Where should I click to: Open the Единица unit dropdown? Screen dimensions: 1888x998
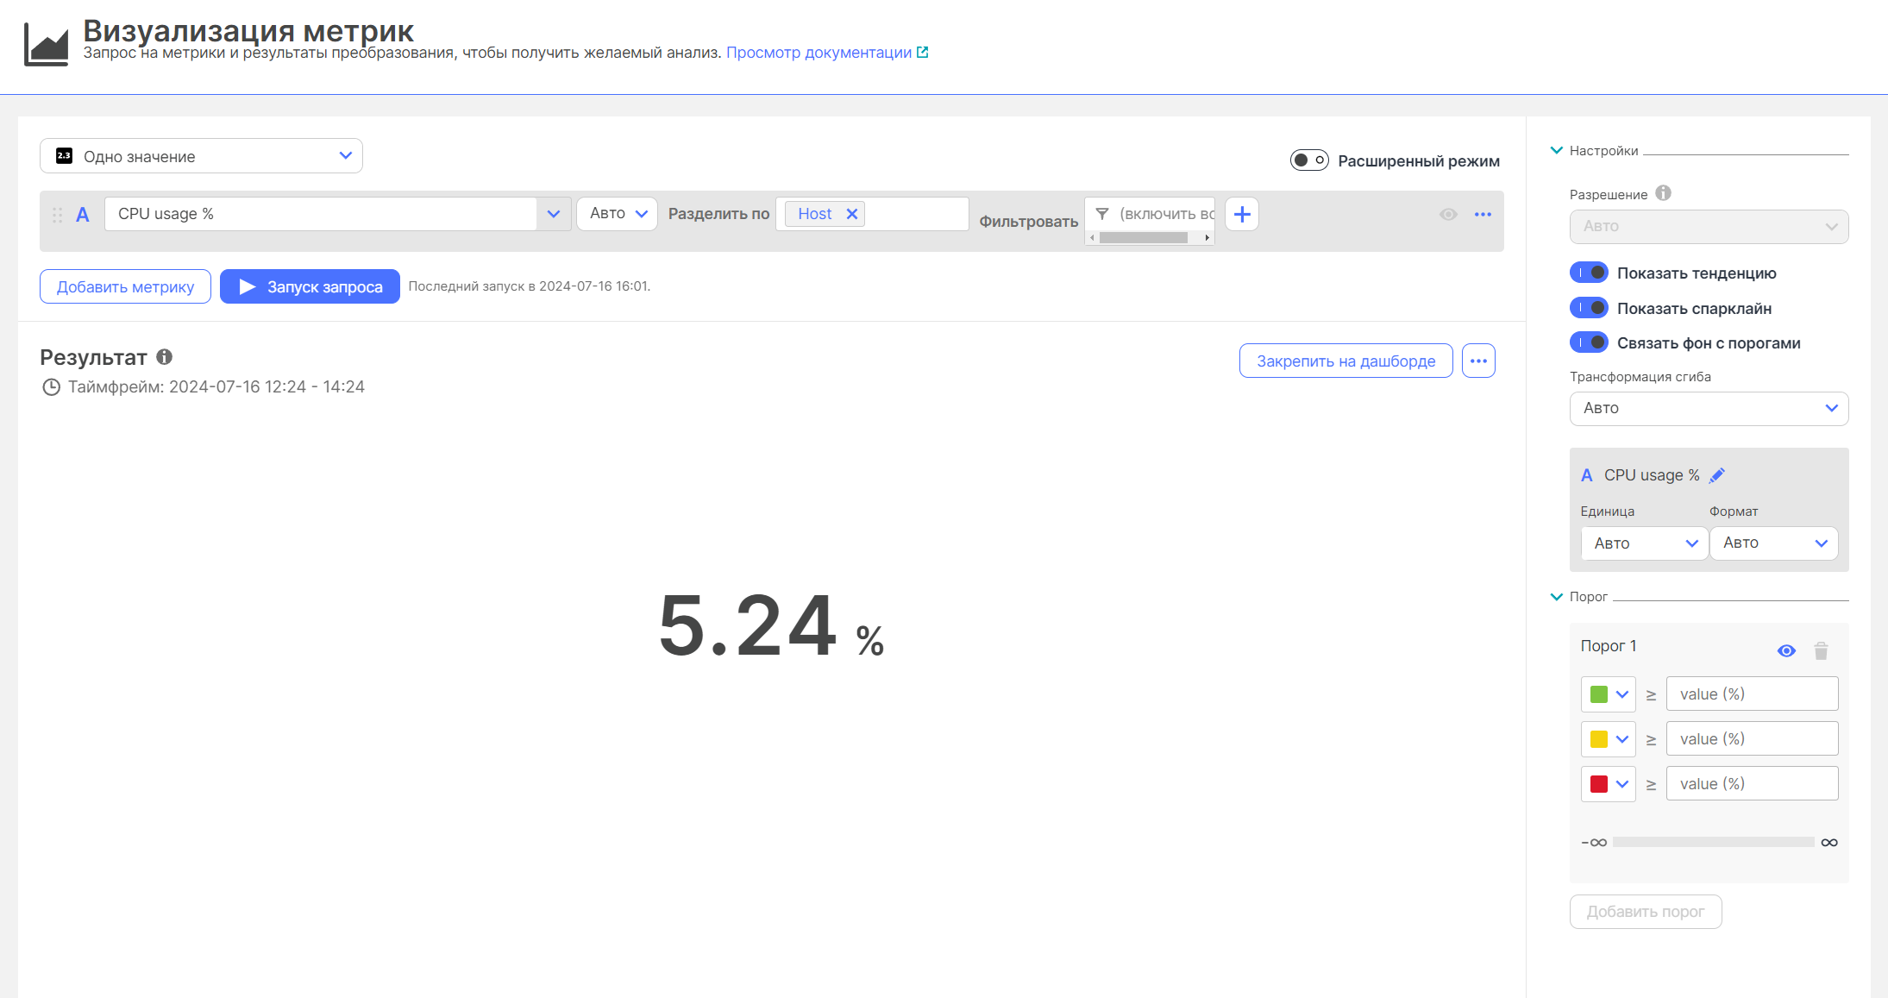pos(1643,543)
